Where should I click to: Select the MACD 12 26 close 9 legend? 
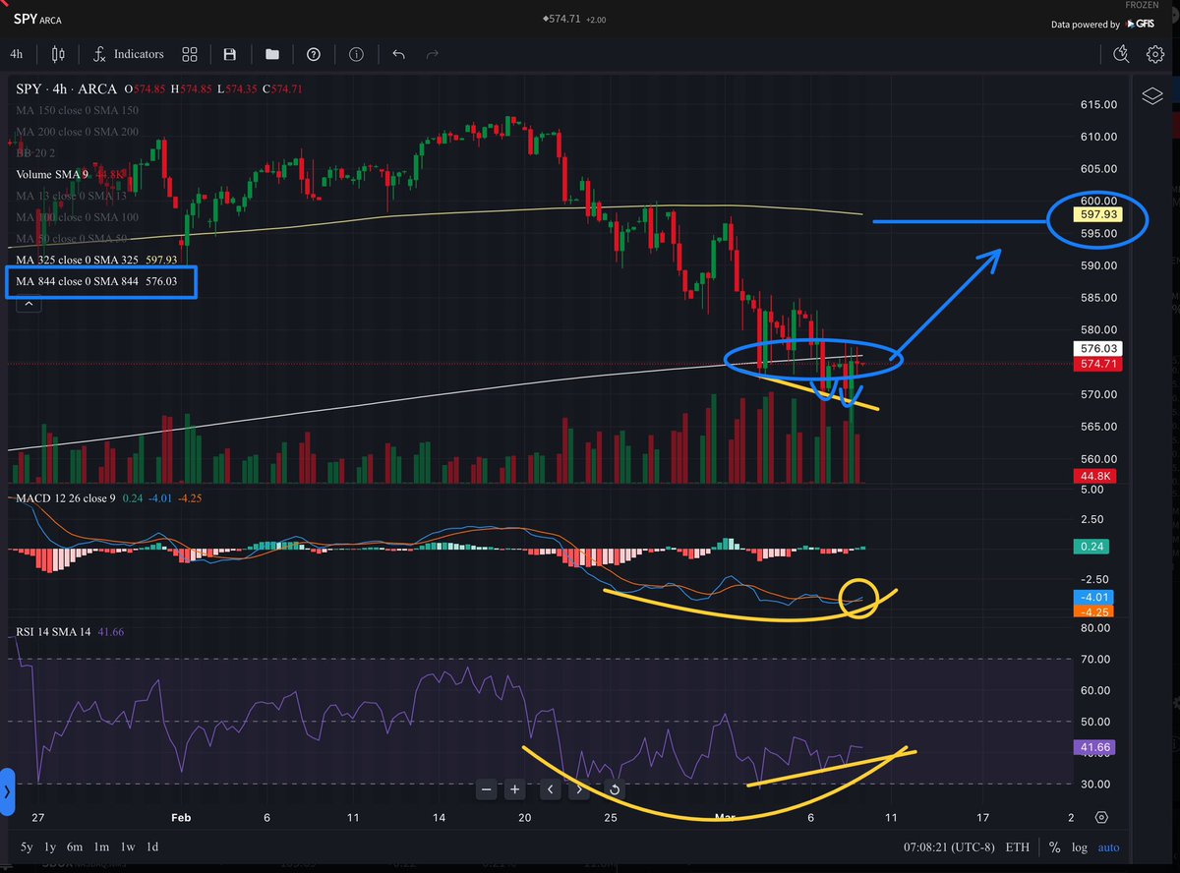pyautogui.click(x=66, y=498)
